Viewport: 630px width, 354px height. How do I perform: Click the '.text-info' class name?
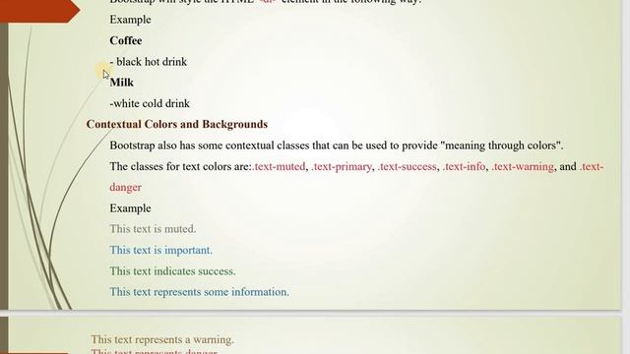[x=464, y=166]
